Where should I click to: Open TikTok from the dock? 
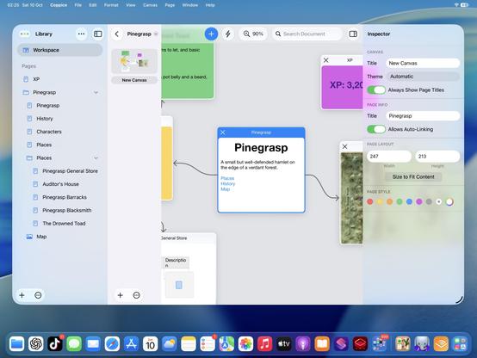click(55, 344)
